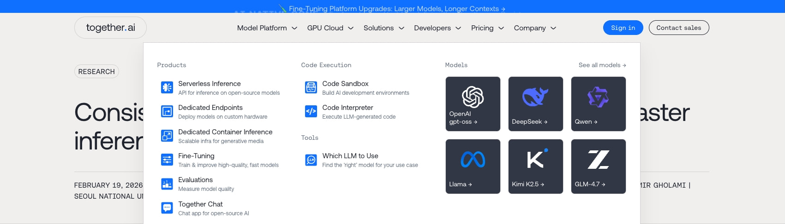Open the Fine-Tuning Platform Upgrades announcement banner

click(x=397, y=9)
